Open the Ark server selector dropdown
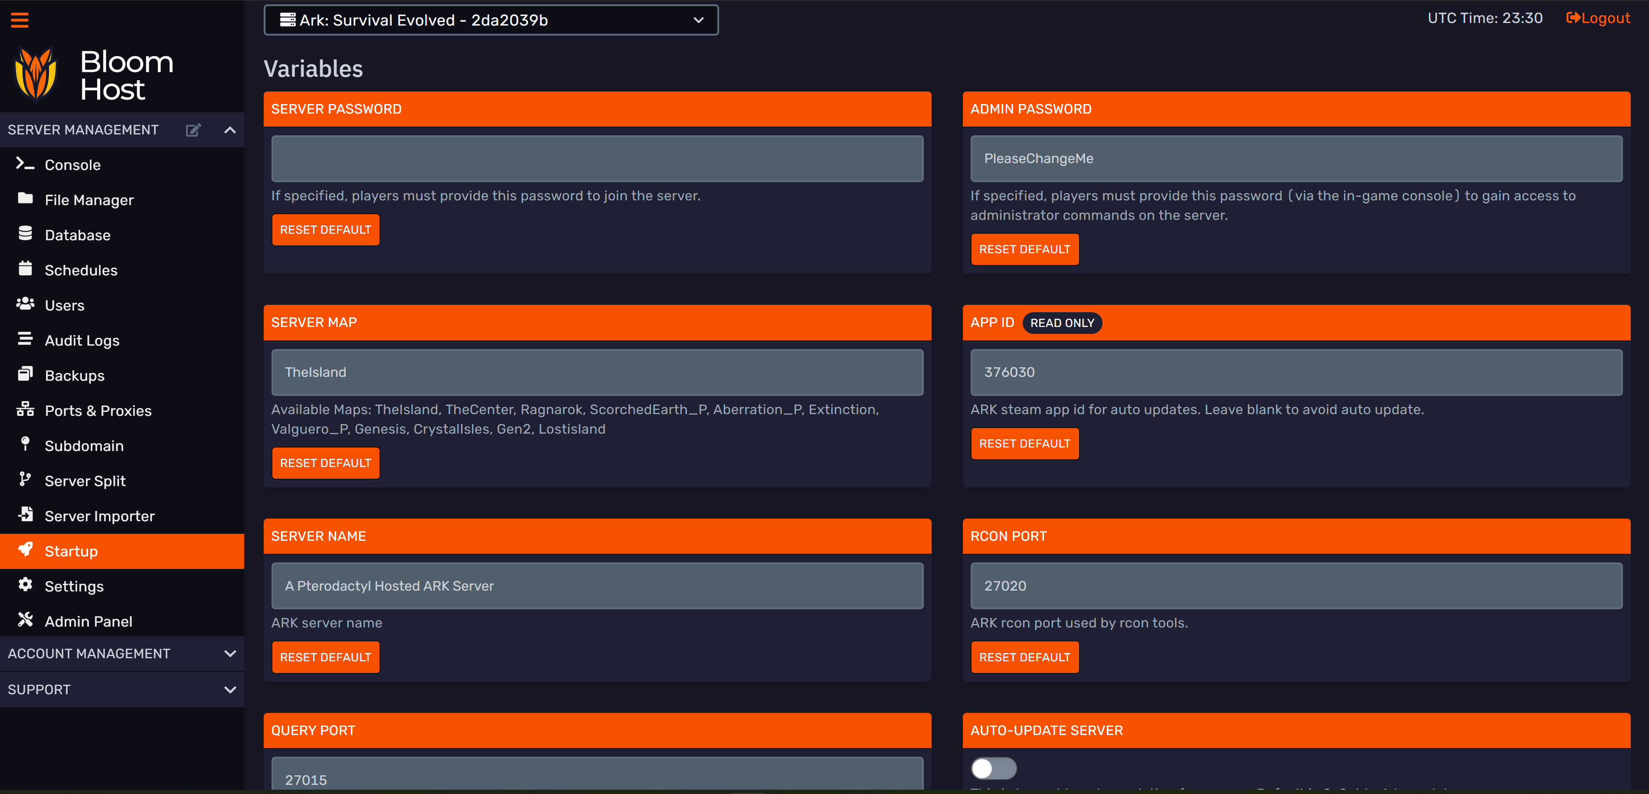The width and height of the screenshot is (1649, 794). pyautogui.click(x=491, y=20)
